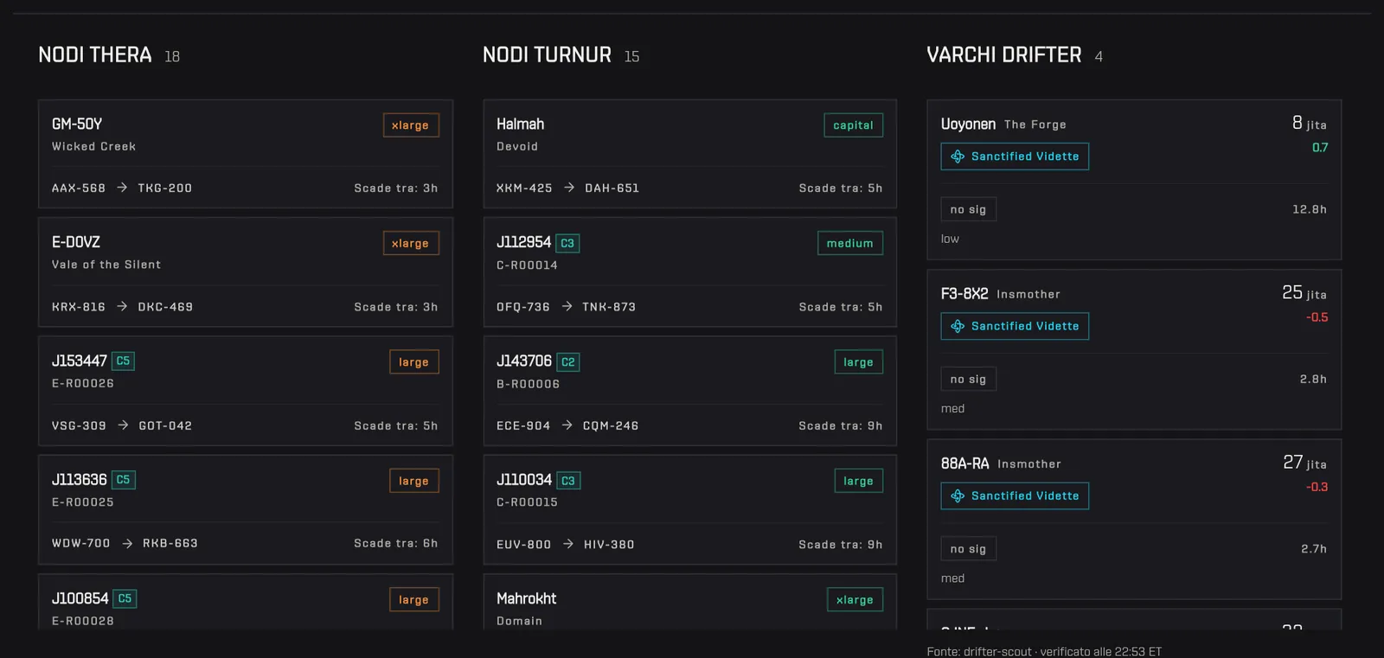Click the arrow between EUV-800 and HIV-380
1384x658 pixels.
pyautogui.click(x=568, y=545)
